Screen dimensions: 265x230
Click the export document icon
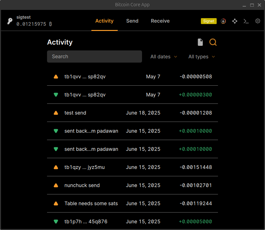point(200,42)
